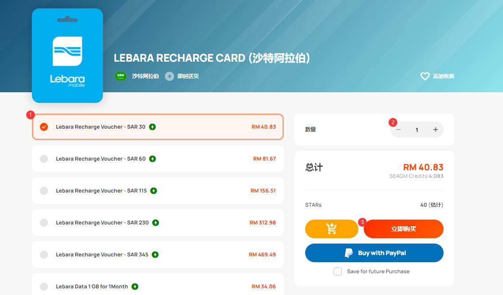Select Lebara Recharge Voucher SAR 60 radio
Viewport: 503px width, 295px height.
(x=44, y=159)
